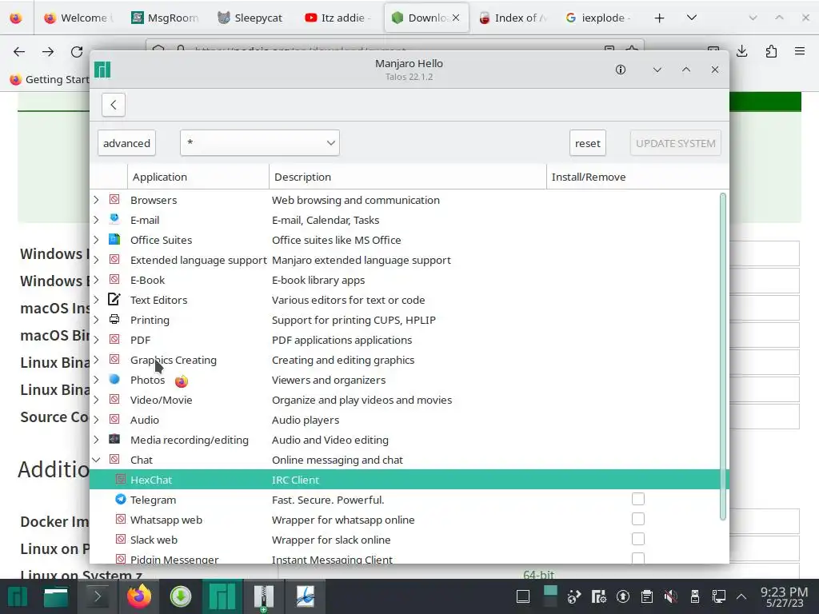Go back in Firefox
The height and width of the screenshot is (614, 819).
tap(19, 51)
